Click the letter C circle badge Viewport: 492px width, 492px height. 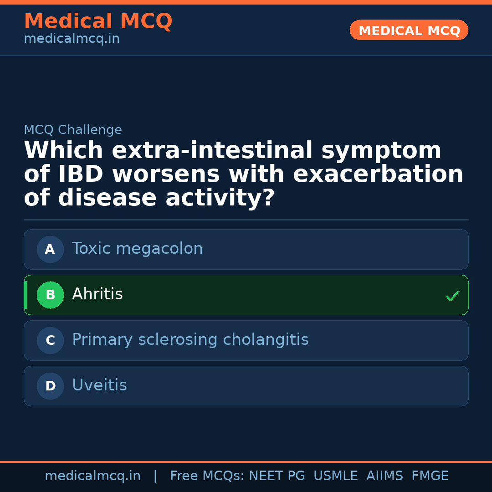click(x=50, y=340)
